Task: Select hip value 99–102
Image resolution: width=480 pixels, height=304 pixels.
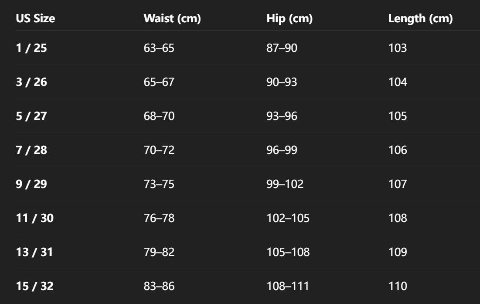Action: point(285,184)
